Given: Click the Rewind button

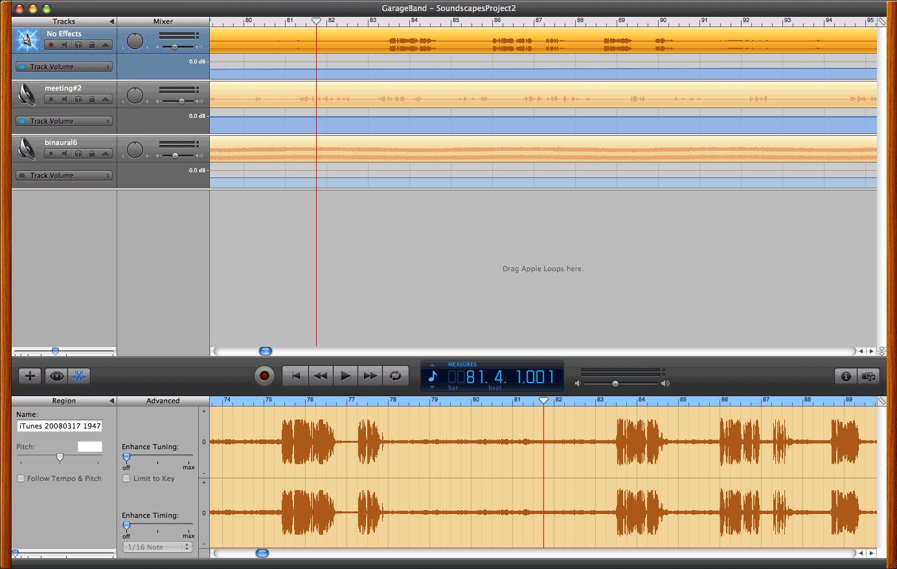Looking at the screenshot, I should click(321, 375).
